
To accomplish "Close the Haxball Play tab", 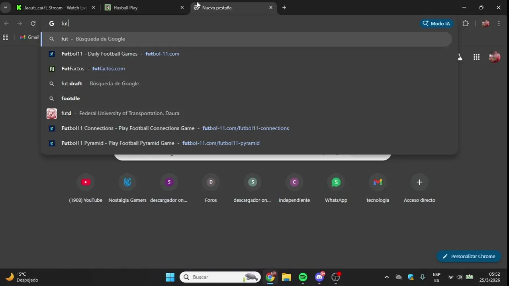I will (x=182, y=8).
